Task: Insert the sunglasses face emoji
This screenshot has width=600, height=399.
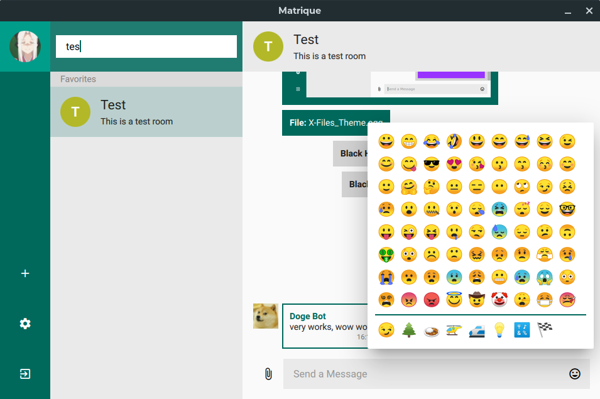Action: click(431, 165)
